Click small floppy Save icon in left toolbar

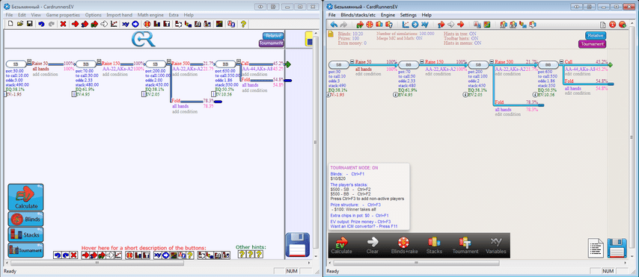(x=29, y=24)
